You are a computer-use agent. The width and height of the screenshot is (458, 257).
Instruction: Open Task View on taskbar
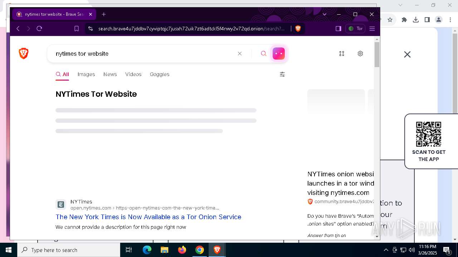pos(129,250)
